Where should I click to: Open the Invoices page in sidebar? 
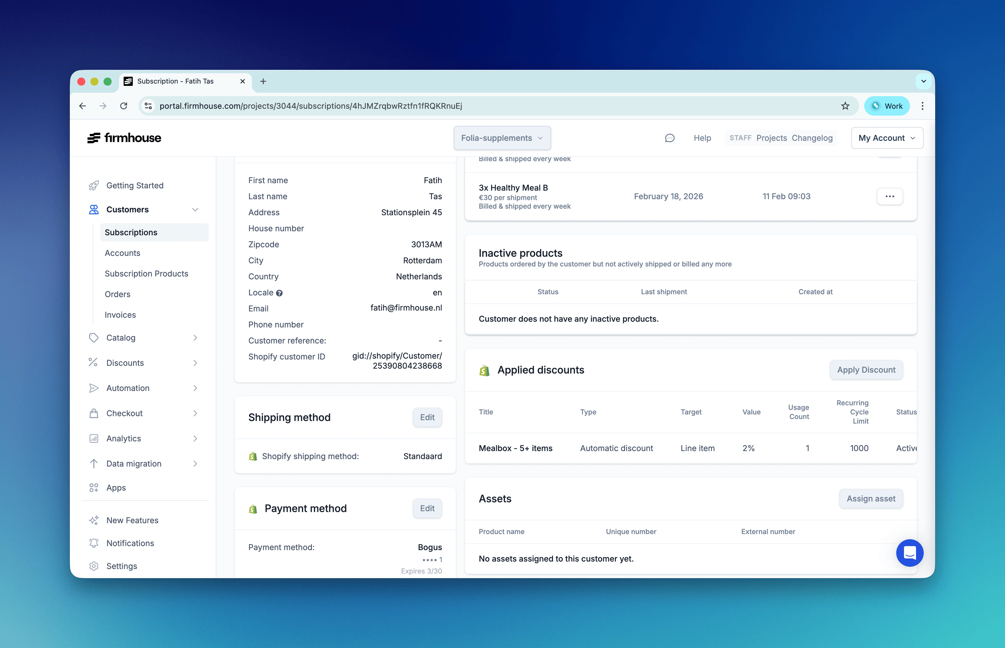tap(120, 315)
